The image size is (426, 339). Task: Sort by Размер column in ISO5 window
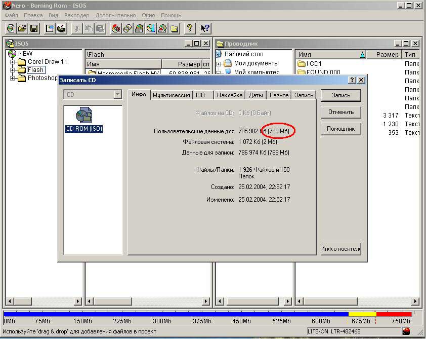182,64
